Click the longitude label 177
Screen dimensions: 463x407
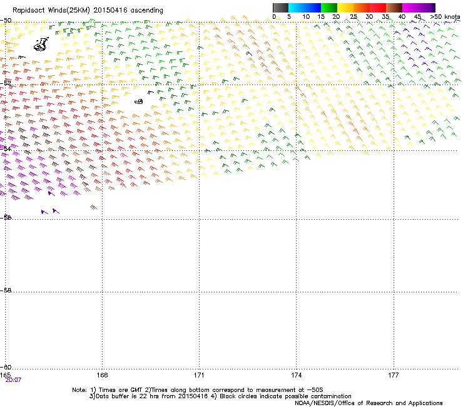[x=394, y=375]
